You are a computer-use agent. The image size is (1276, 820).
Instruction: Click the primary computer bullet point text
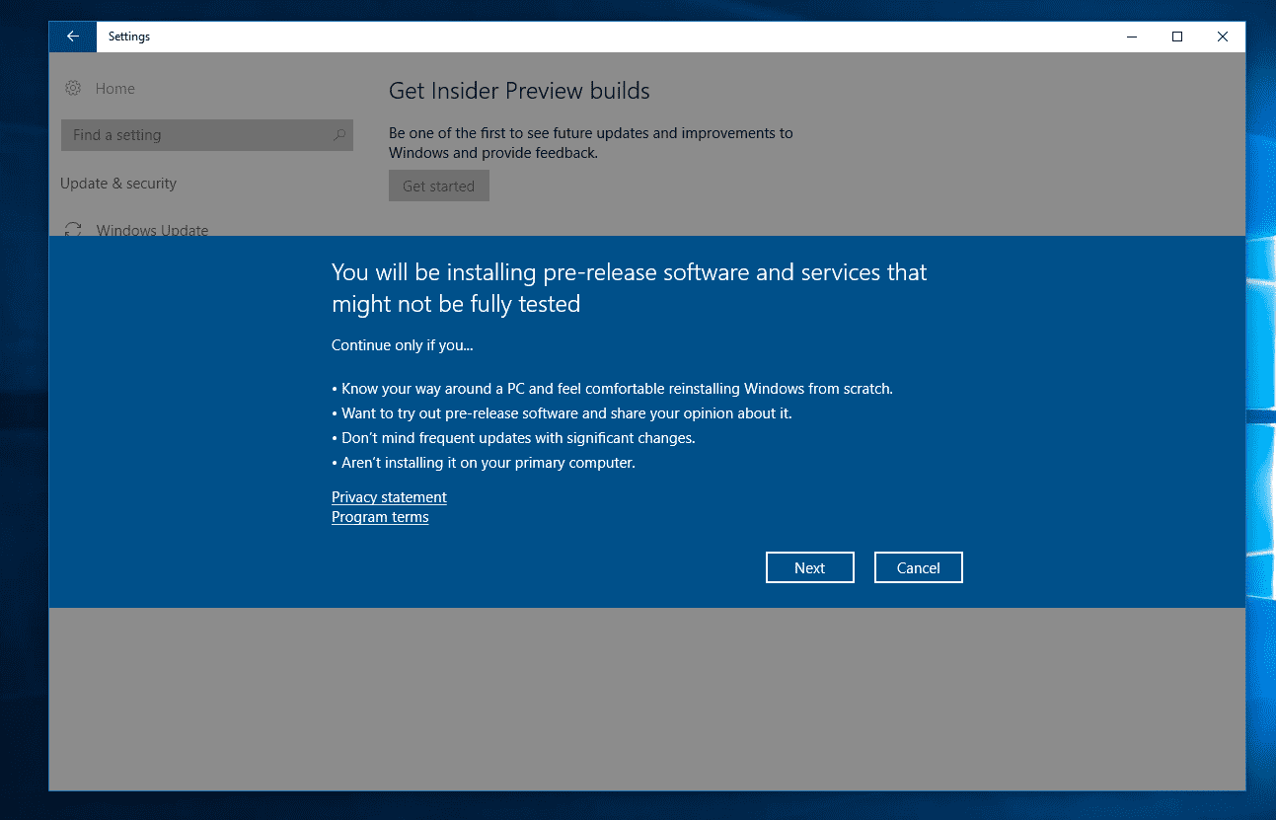point(488,463)
